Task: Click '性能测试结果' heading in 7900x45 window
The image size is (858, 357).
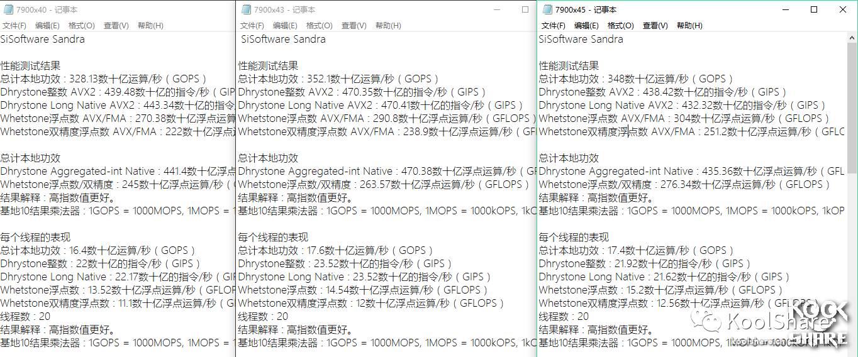Action: 569,65
